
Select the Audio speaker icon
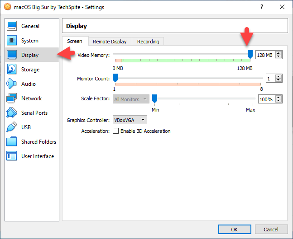tap(12, 84)
